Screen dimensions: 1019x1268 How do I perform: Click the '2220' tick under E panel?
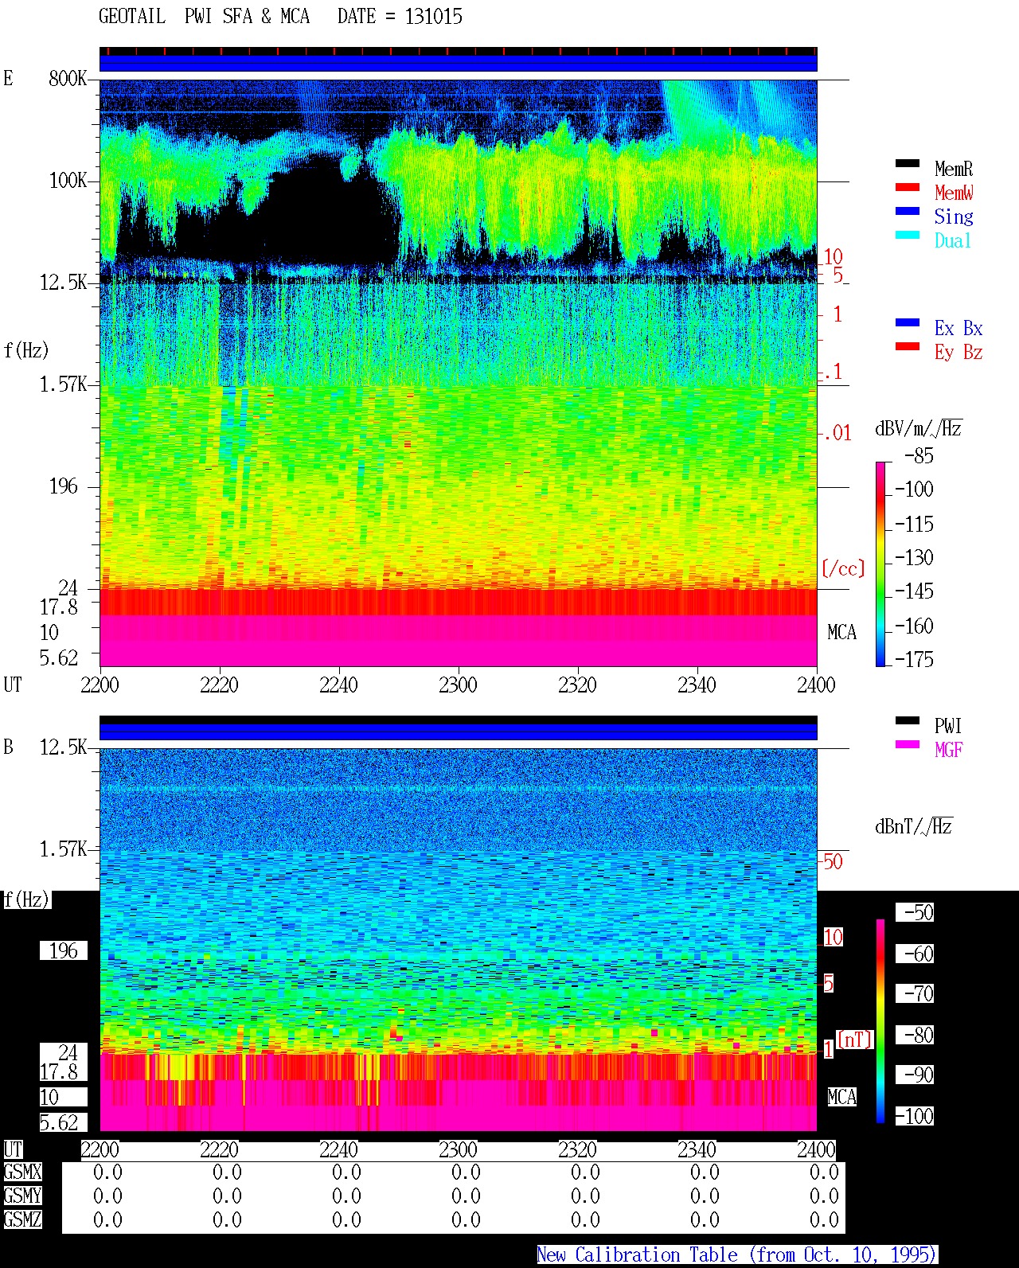219,685
